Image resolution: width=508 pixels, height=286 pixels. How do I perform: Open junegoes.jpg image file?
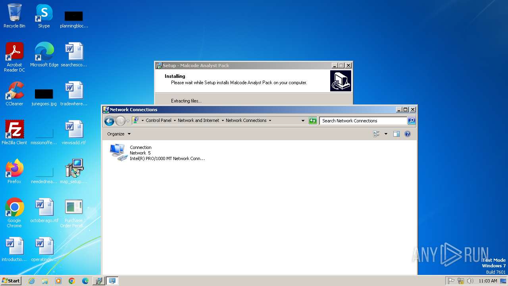[44, 97]
